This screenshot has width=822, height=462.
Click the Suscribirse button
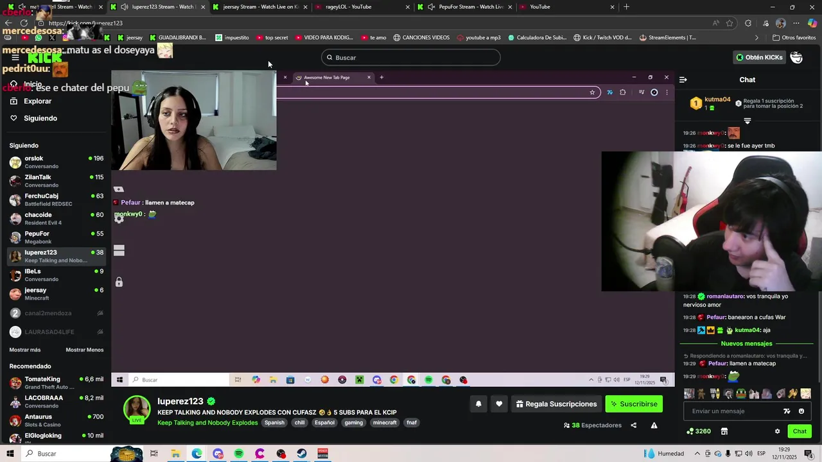[x=634, y=404]
